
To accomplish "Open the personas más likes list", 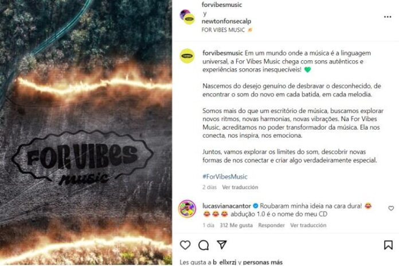I will 263,262.
